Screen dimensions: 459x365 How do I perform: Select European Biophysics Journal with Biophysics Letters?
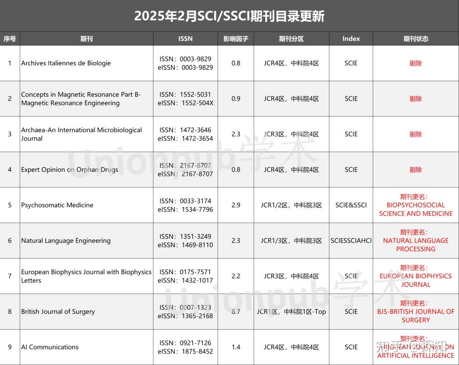point(87,276)
